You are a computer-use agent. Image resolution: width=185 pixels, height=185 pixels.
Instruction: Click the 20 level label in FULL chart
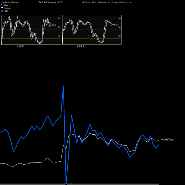(120, 36)
